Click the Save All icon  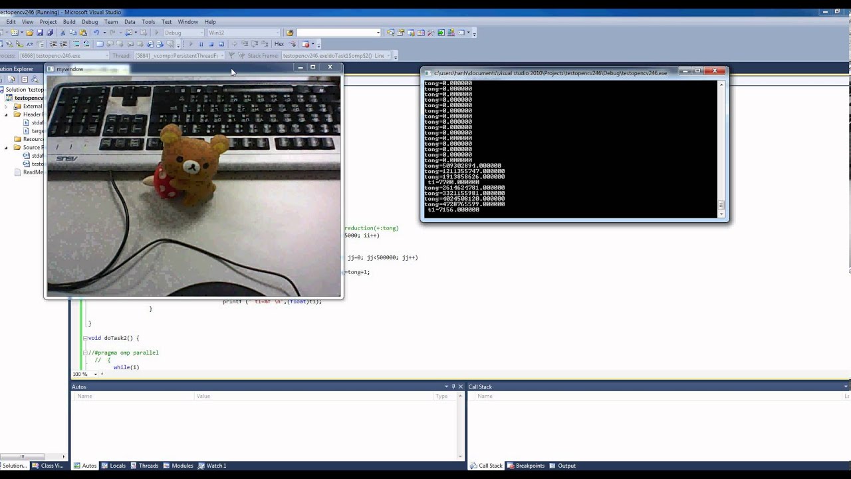pyautogui.click(x=50, y=33)
